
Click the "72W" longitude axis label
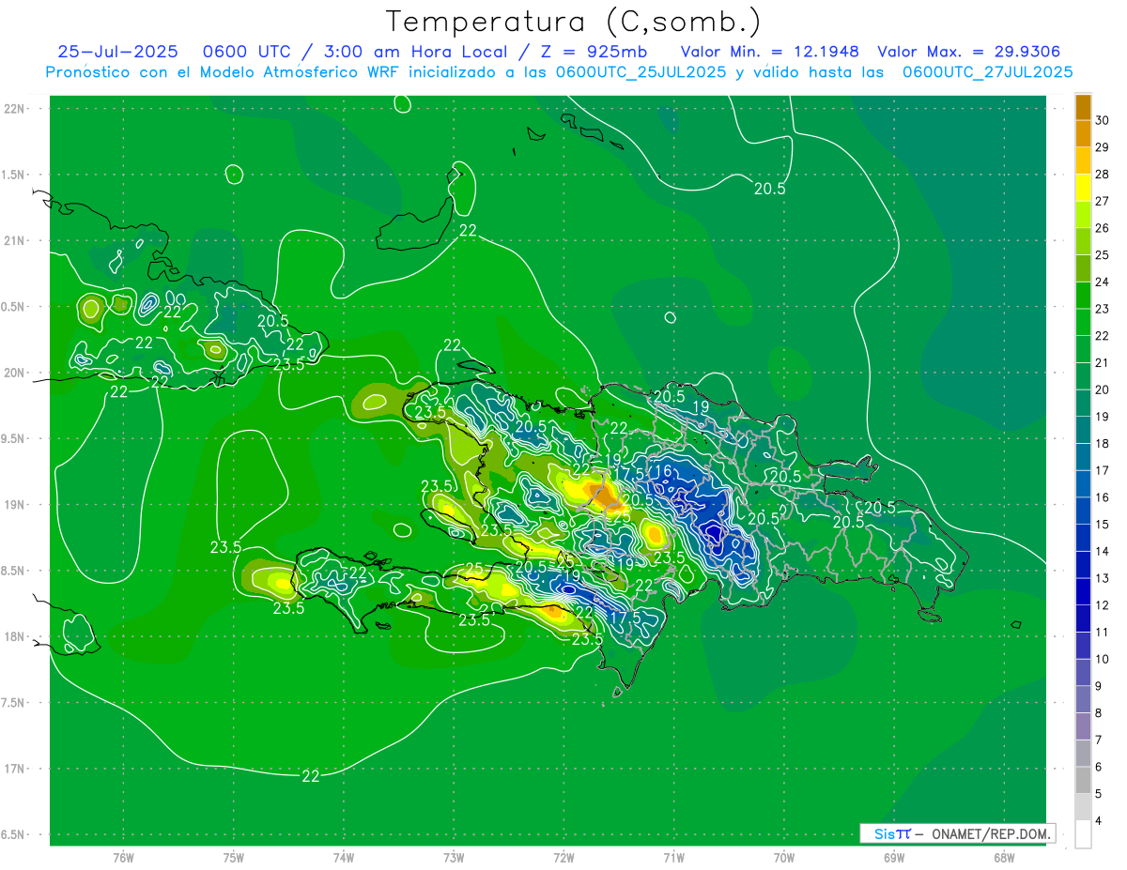tap(563, 858)
